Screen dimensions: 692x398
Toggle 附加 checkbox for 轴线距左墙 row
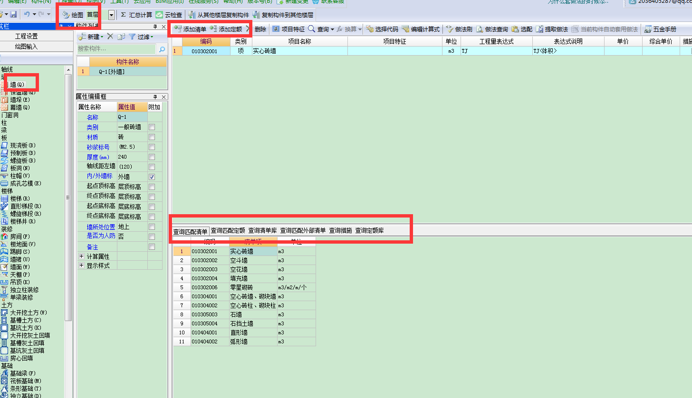152,167
